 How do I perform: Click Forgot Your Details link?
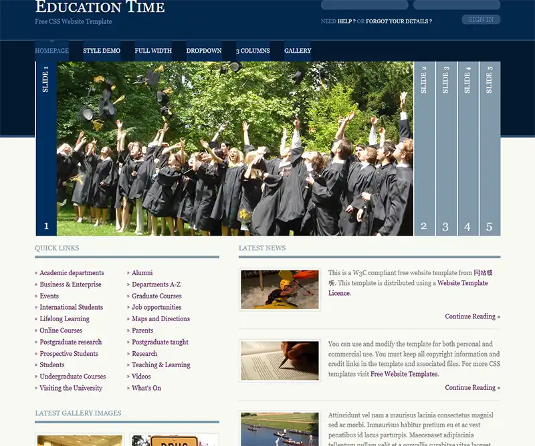[399, 21]
